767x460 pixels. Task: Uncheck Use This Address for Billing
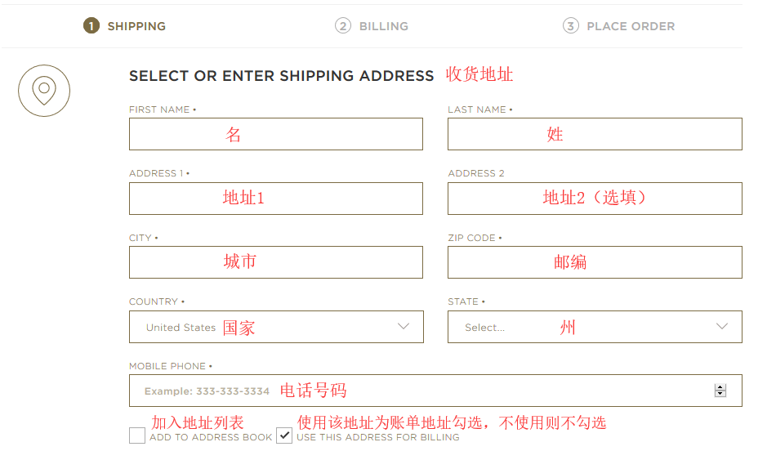pyautogui.click(x=283, y=435)
